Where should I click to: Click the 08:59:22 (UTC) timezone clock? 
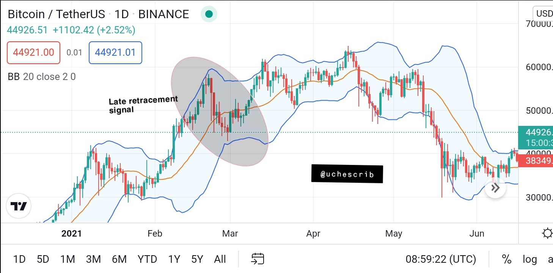(x=441, y=259)
